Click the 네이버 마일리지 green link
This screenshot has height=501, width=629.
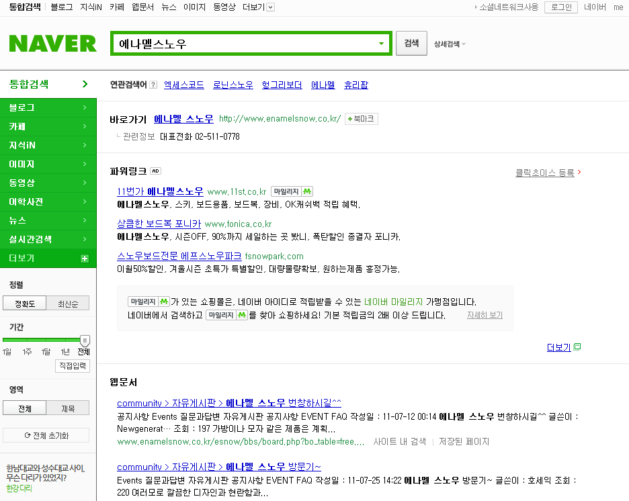[393, 302]
